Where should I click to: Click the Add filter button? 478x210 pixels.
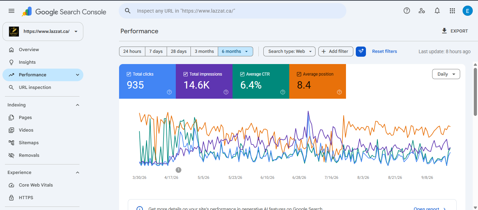335,51
